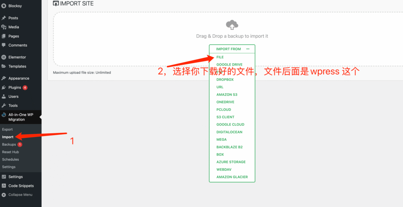The image size is (403, 207).
Task: Click the Settings sliders icon in sidebar
Action: [x=4, y=177]
